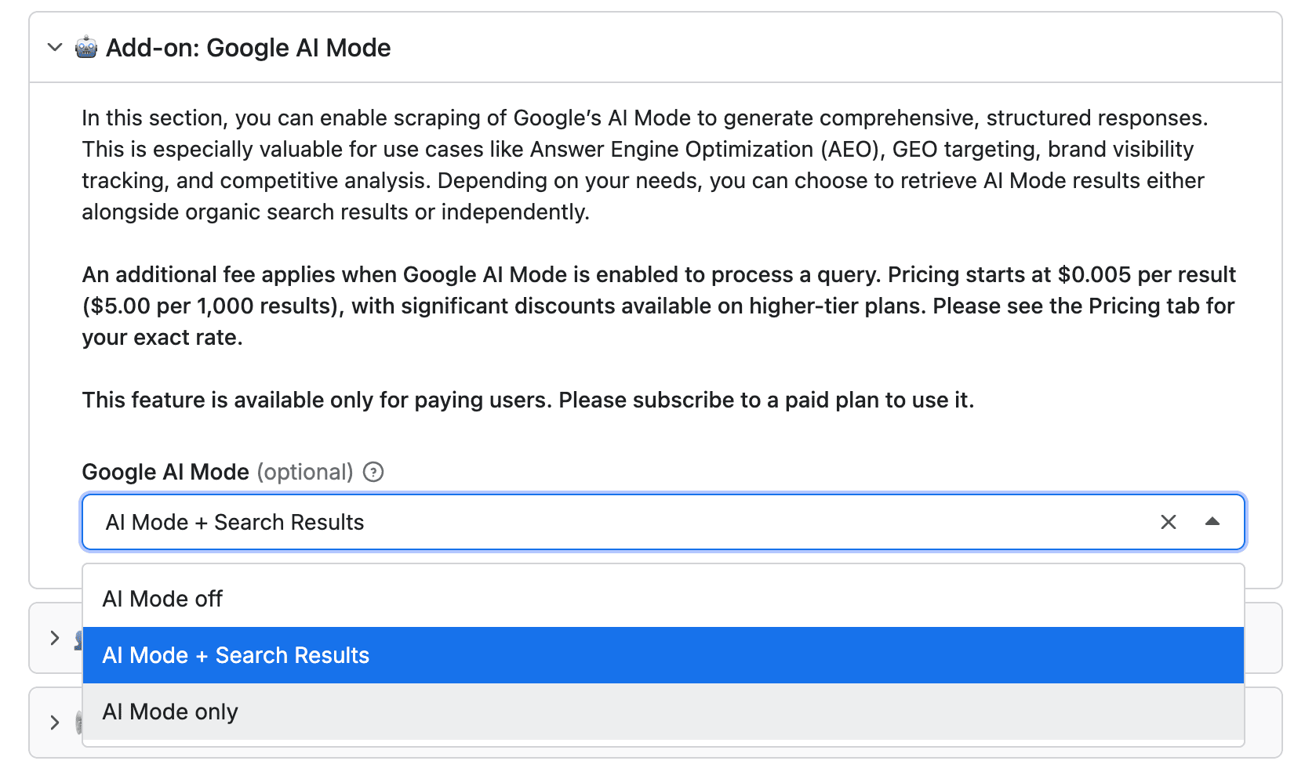Click the partially hidden icon beside the middle chevron
The image size is (1316, 768).
click(78, 641)
